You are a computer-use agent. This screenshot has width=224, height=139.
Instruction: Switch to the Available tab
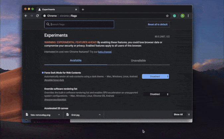[76, 61]
